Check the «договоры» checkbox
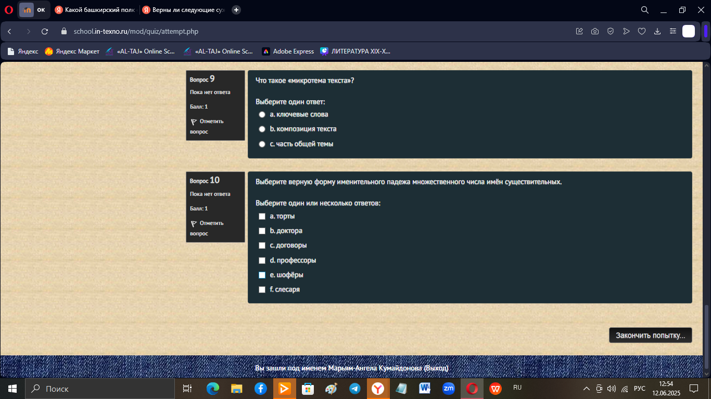Viewport: 711px width, 399px height. click(262, 245)
